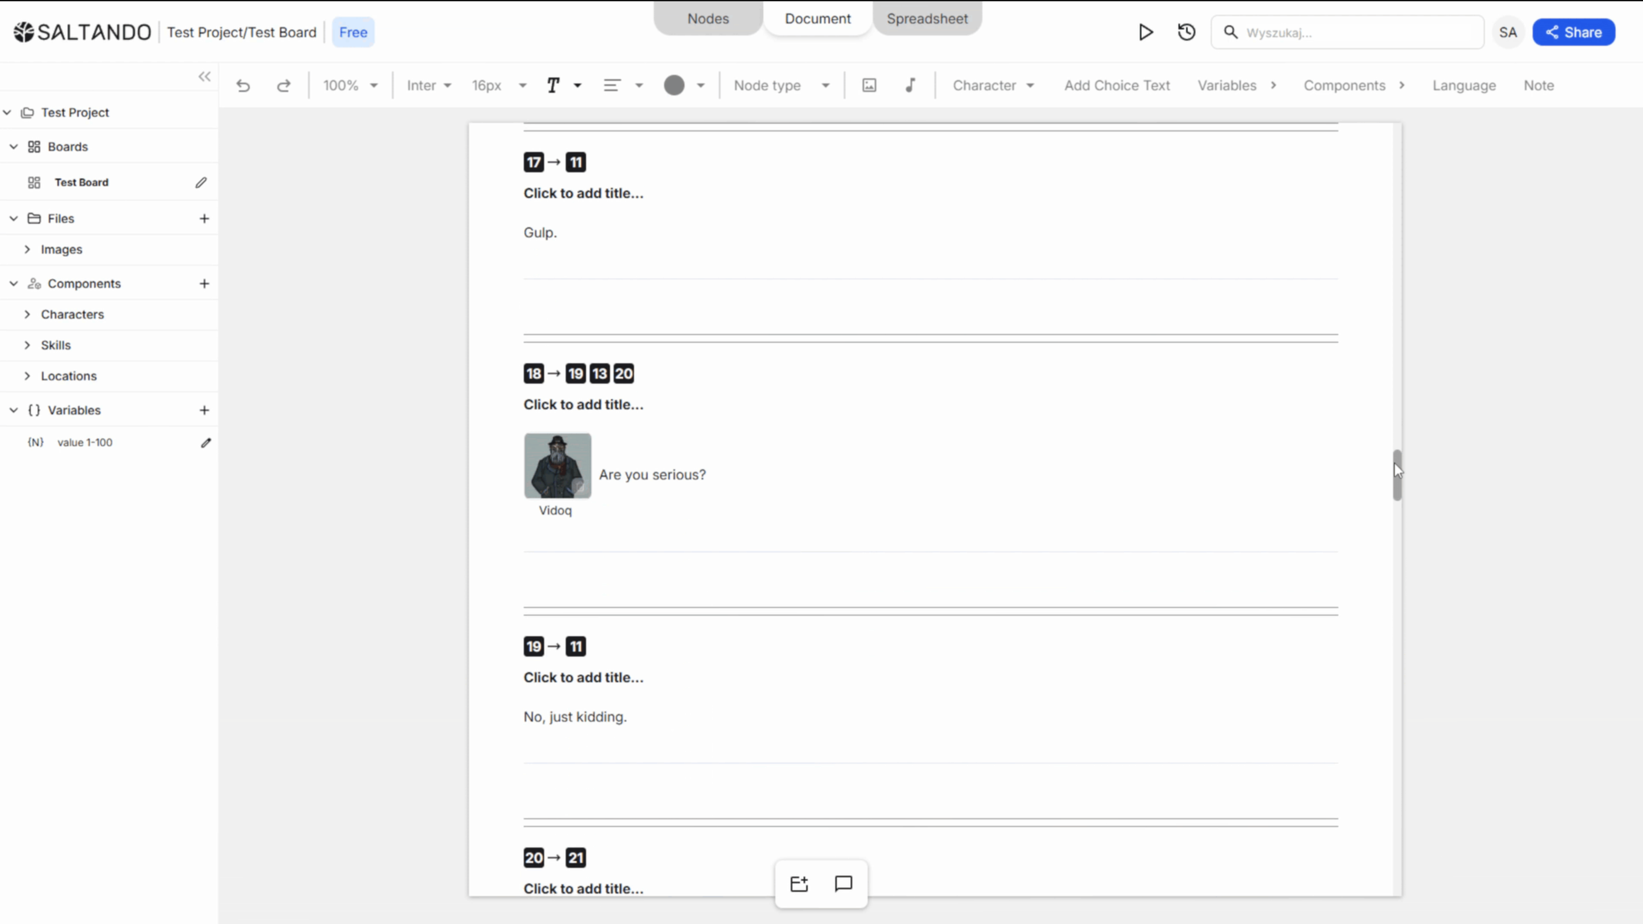The width and height of the screenshot is (1643, 924).
Task: Switch to the Spreadsheet tab
Action: (x=927, y=18)
